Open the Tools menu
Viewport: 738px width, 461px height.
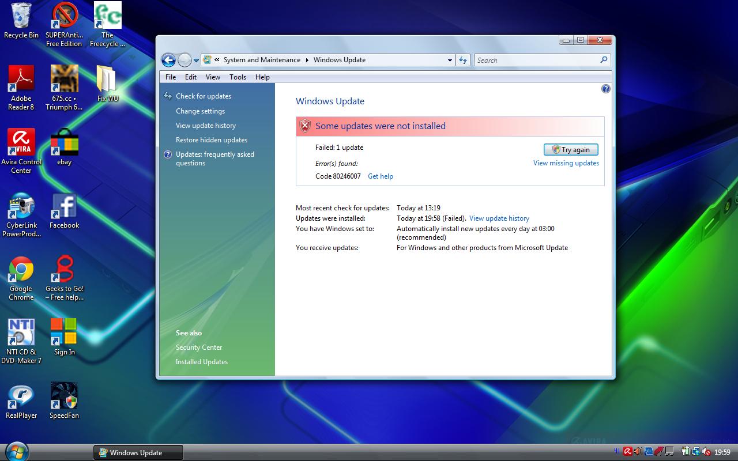(238, 77)
